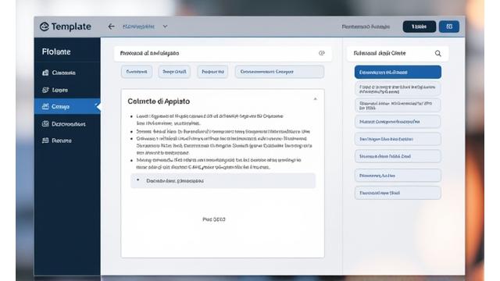The width and height of the screenshot is (500, 281).
Task: Select the 'Teage Orall' filter chip
Action: [174, 72]
